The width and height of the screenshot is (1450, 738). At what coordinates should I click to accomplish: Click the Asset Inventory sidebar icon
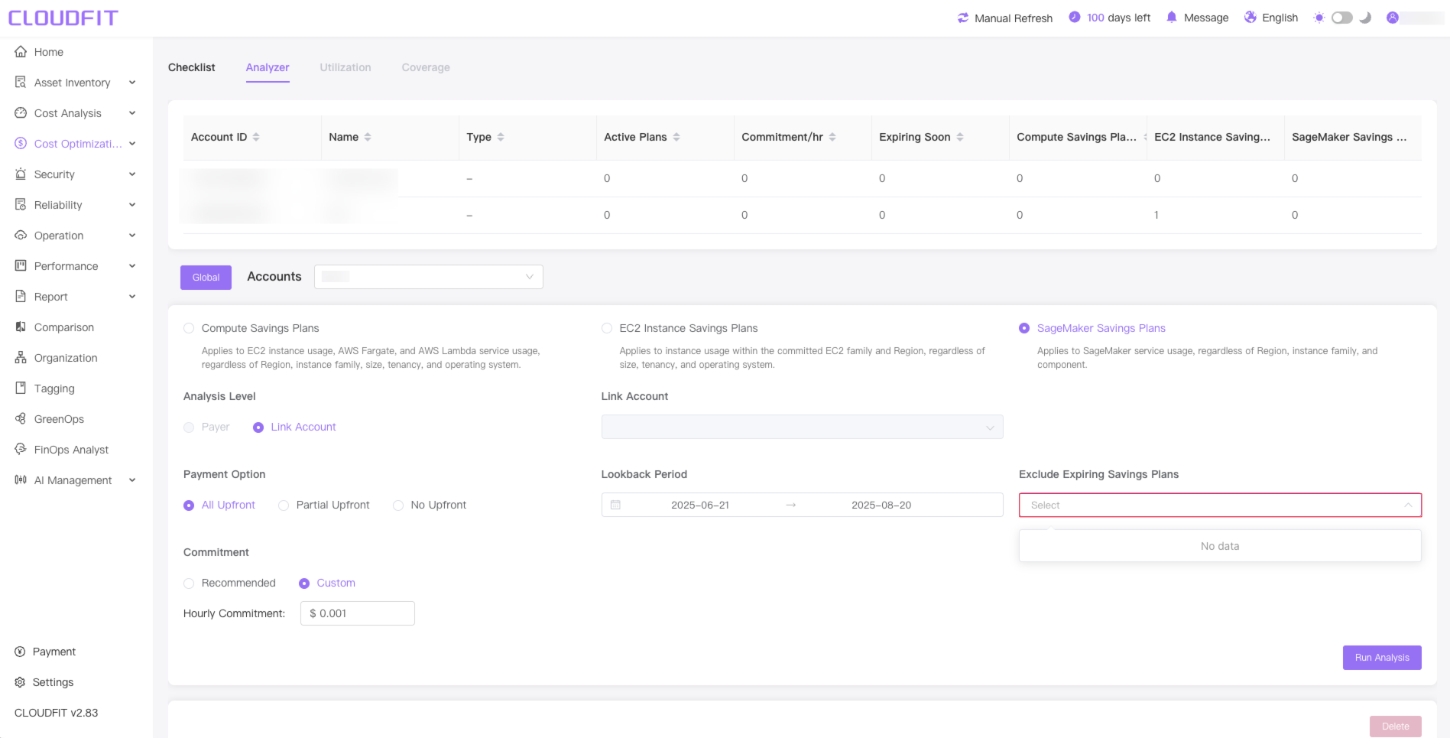pyautogui.click(x=21, y=83)
